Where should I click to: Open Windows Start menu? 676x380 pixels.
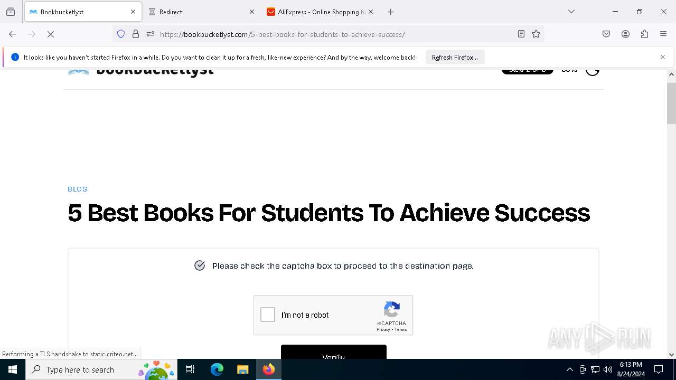13,369
